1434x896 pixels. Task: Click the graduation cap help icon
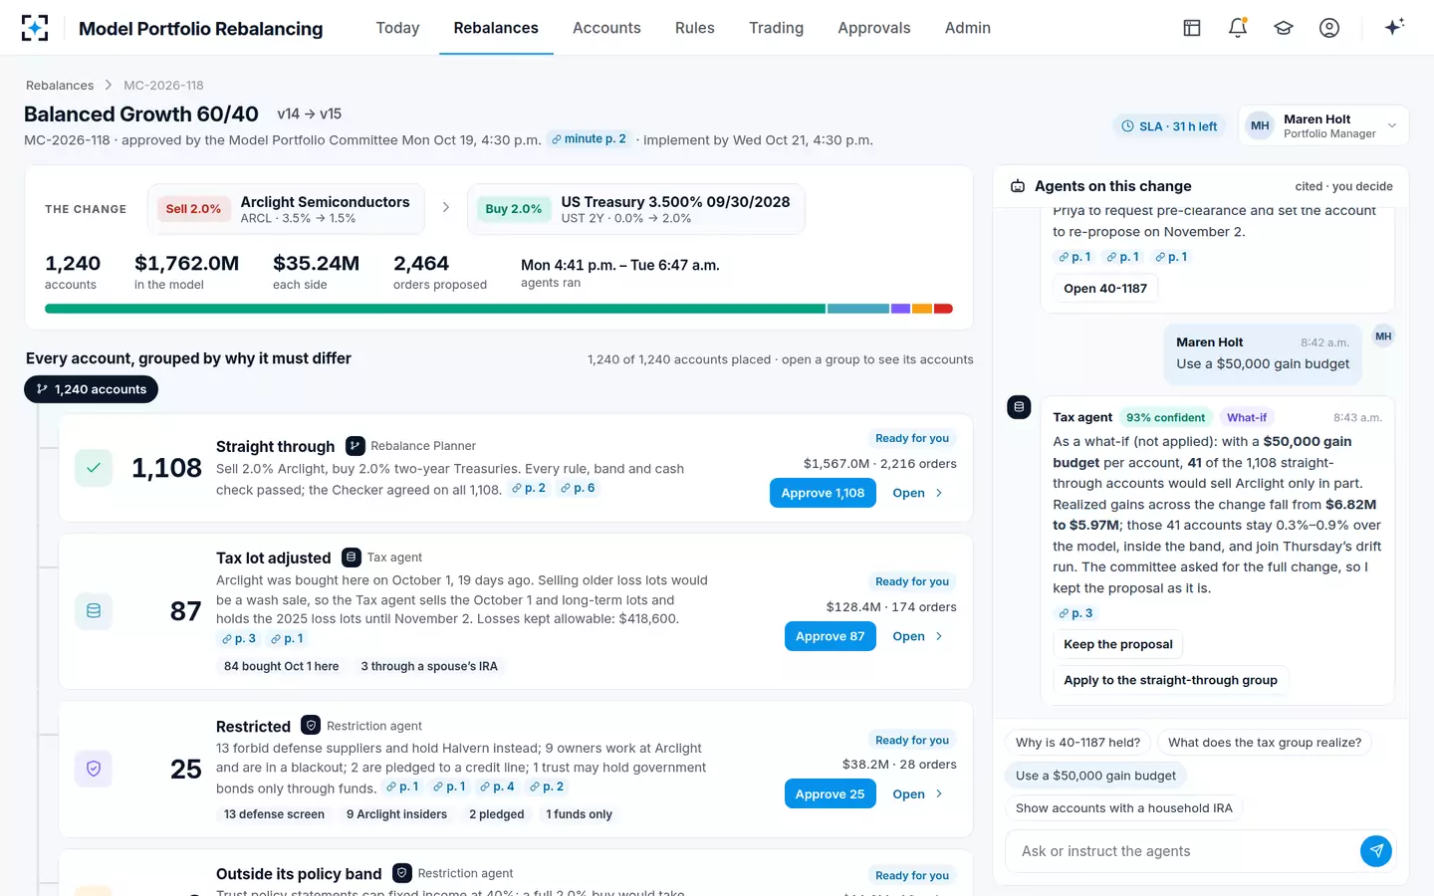point(1284,28)
